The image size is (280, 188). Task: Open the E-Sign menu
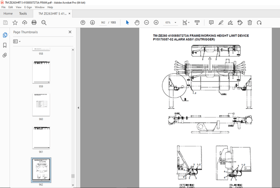coord(28,7)
